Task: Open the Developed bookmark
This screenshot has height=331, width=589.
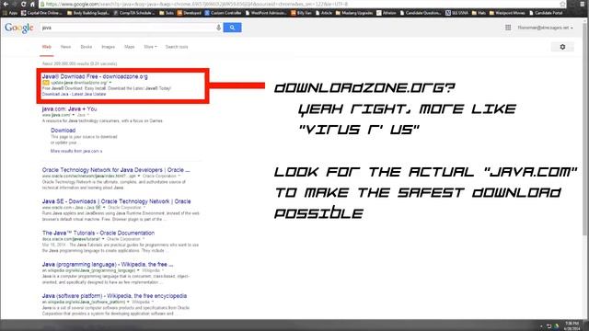Action: [x=190, y=13]
